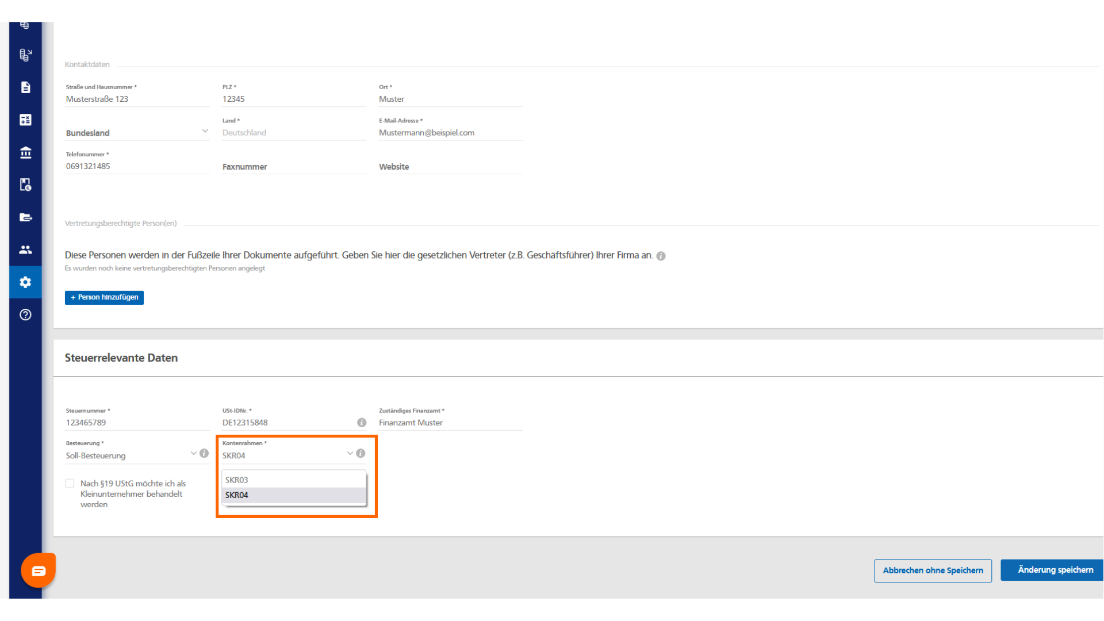This screenshot has width=1104, height=621.
Task: Open the contacts people sidebar icon
Action: 25,250
